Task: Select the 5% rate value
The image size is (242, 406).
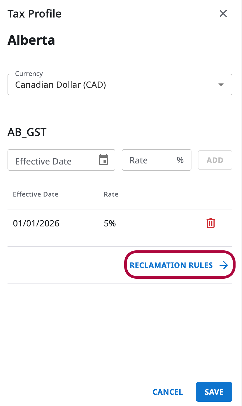Action: click(110, 223)
